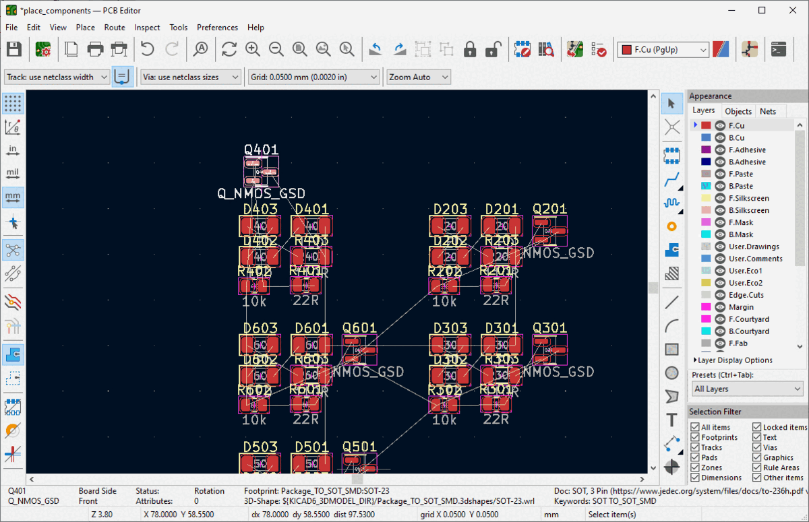The height and width of the screenshot is (522, 809).
Task: Click B.Cu color swatch
Action: (706, 137)
